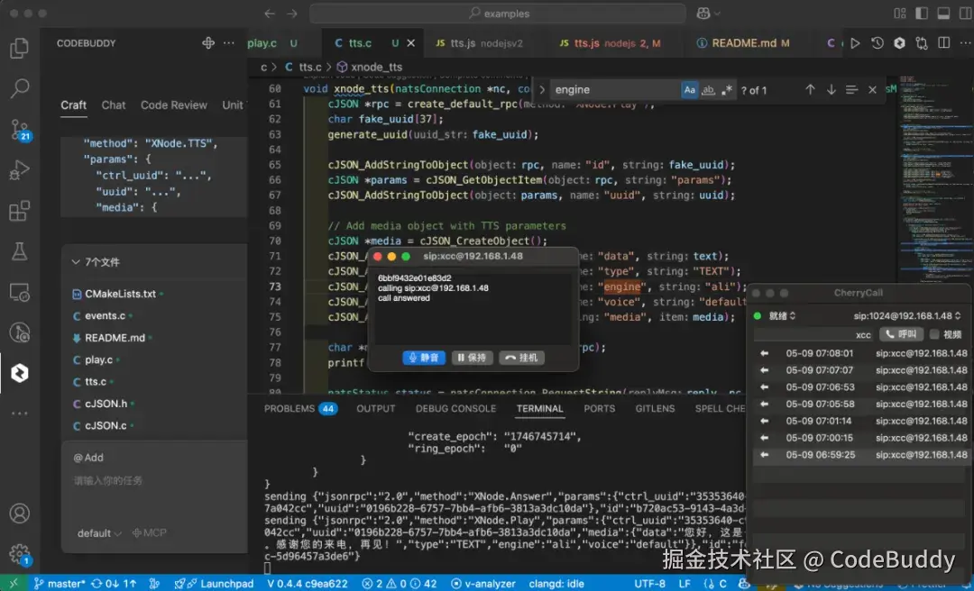Go back with the navigation arrow
Screen dimensions: 974x591
(x=269, y=13)
